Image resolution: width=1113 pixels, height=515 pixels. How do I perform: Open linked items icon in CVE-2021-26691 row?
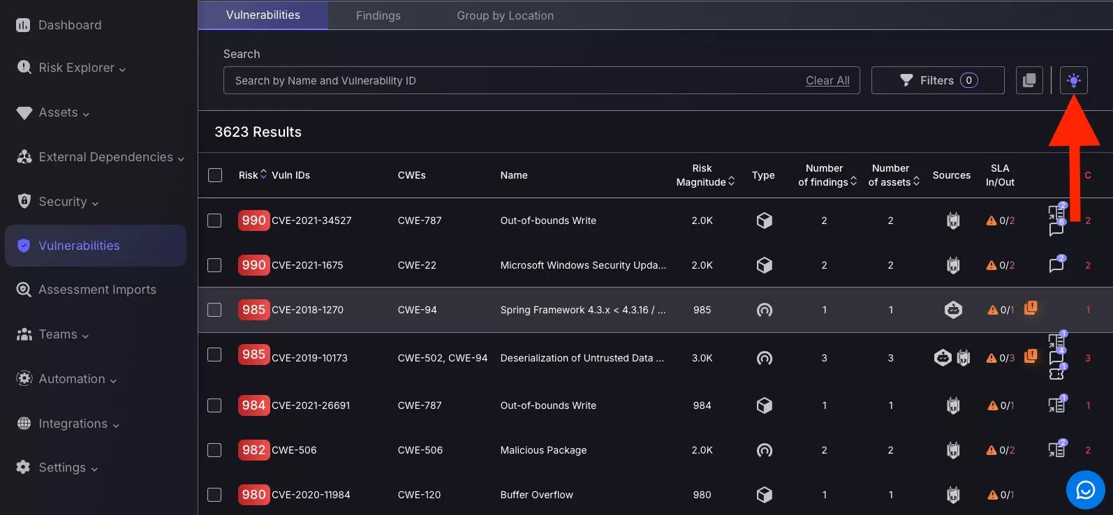(1056, 405)
